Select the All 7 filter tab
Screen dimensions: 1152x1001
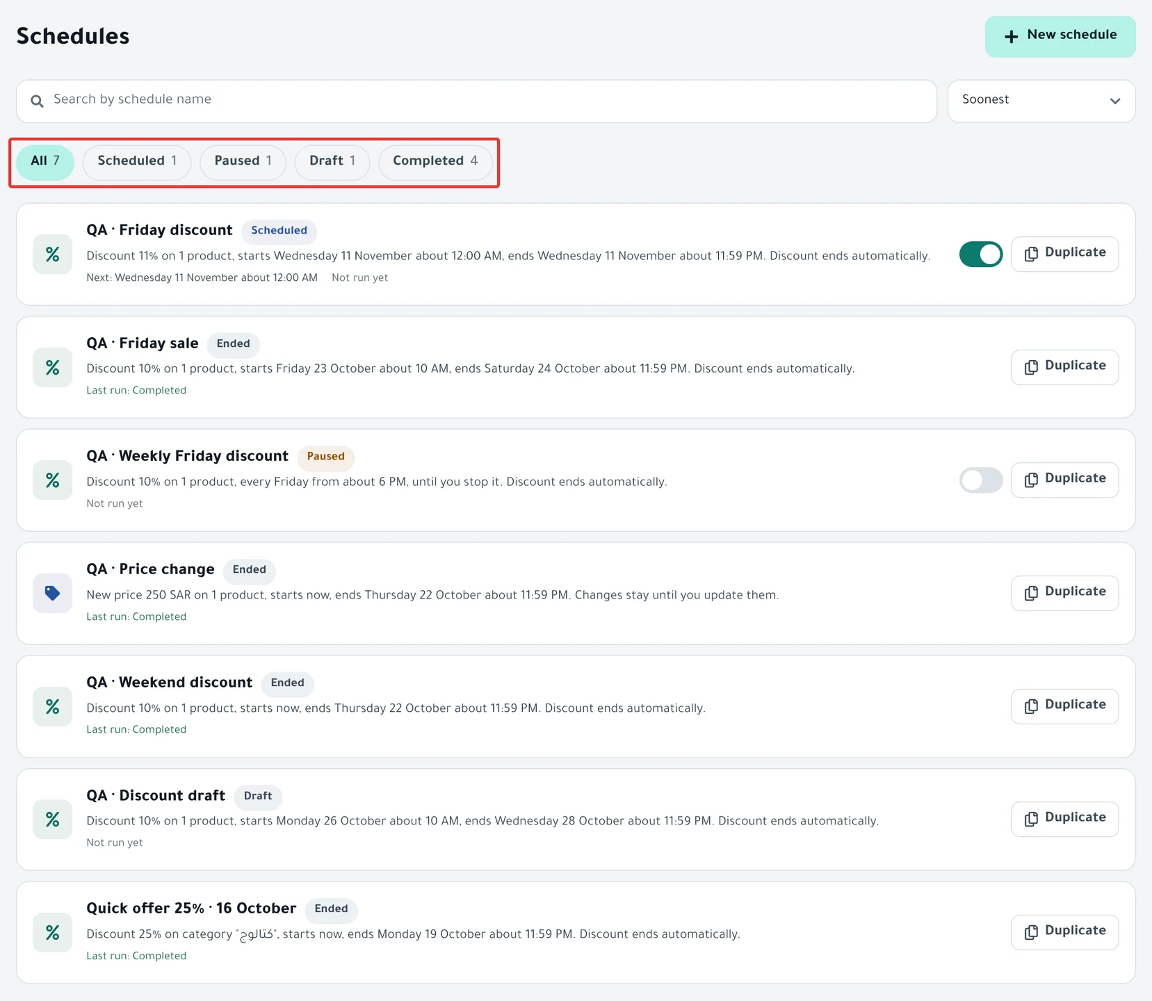[x=45, y=163]
